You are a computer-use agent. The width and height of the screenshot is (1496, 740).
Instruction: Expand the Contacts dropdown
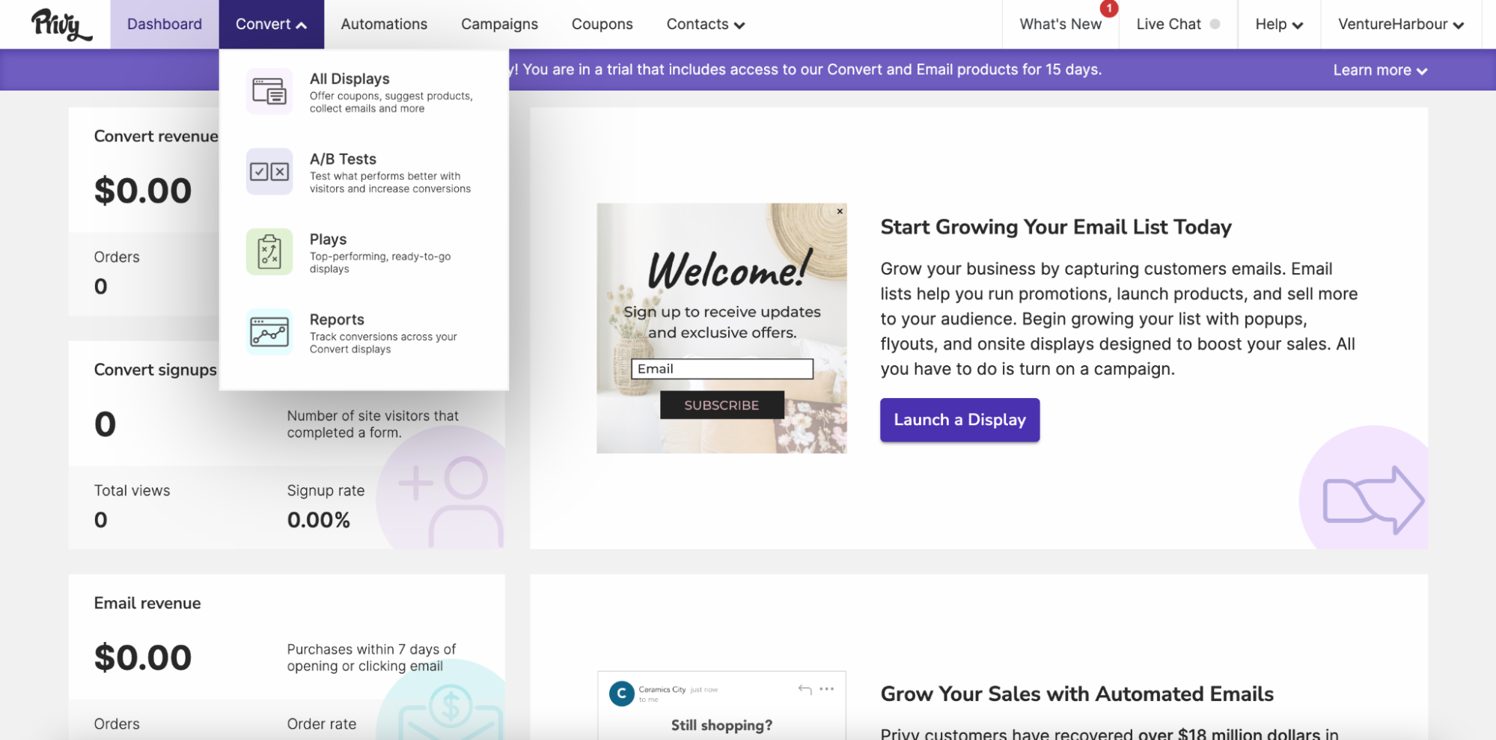tap(740, 25)
